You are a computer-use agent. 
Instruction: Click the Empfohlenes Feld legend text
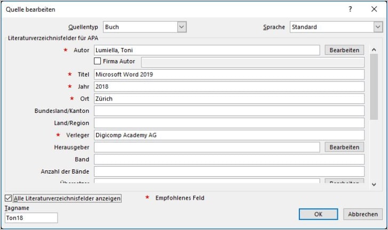[x=180, y=198]
